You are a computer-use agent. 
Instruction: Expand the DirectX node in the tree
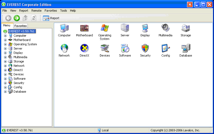5,70
